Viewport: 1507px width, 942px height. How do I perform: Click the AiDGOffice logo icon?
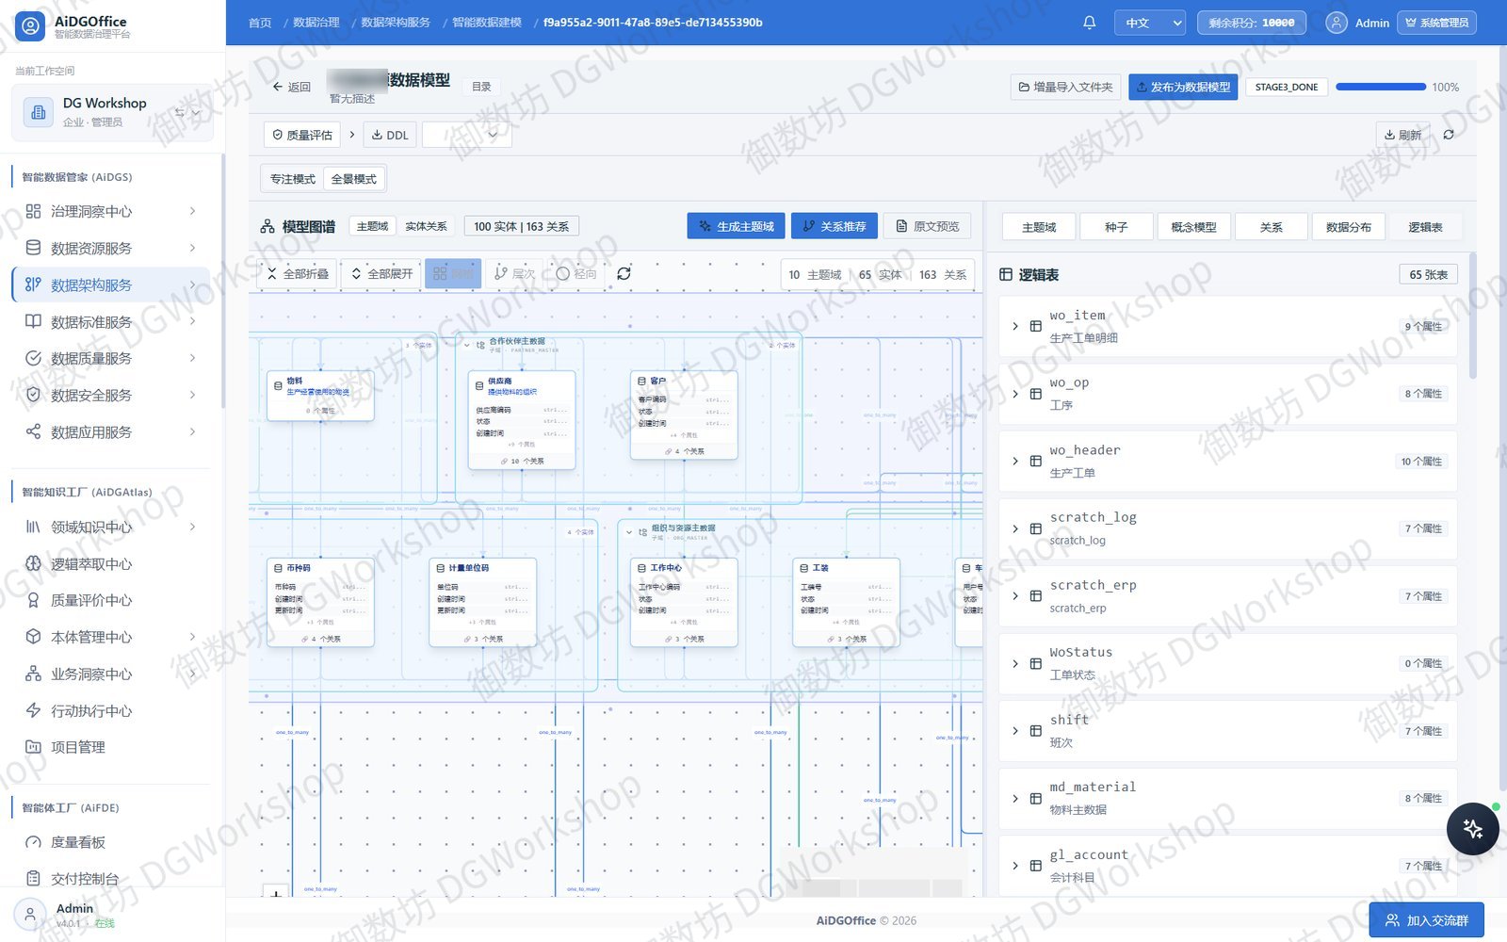coord(30,26)
